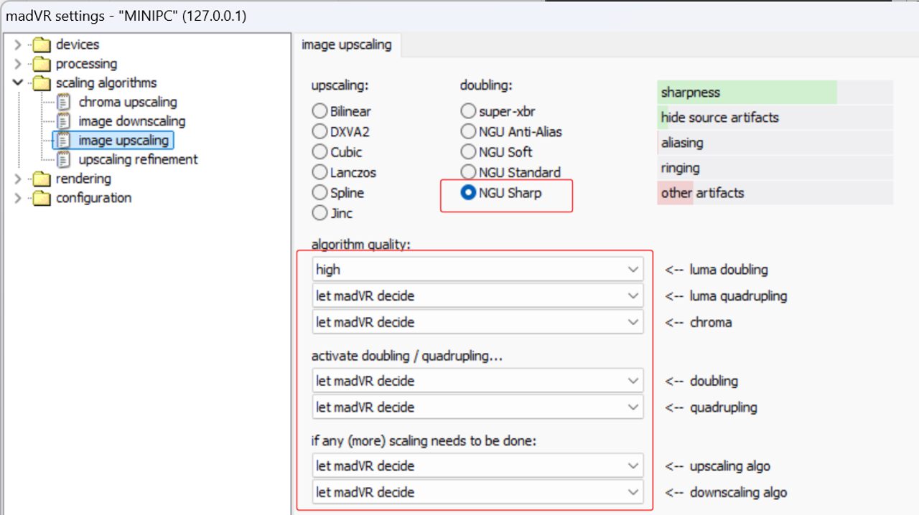Select image upscaling in the tree
Image resolution: width=919 pixels, height=515 pixels.
point(123,141)
